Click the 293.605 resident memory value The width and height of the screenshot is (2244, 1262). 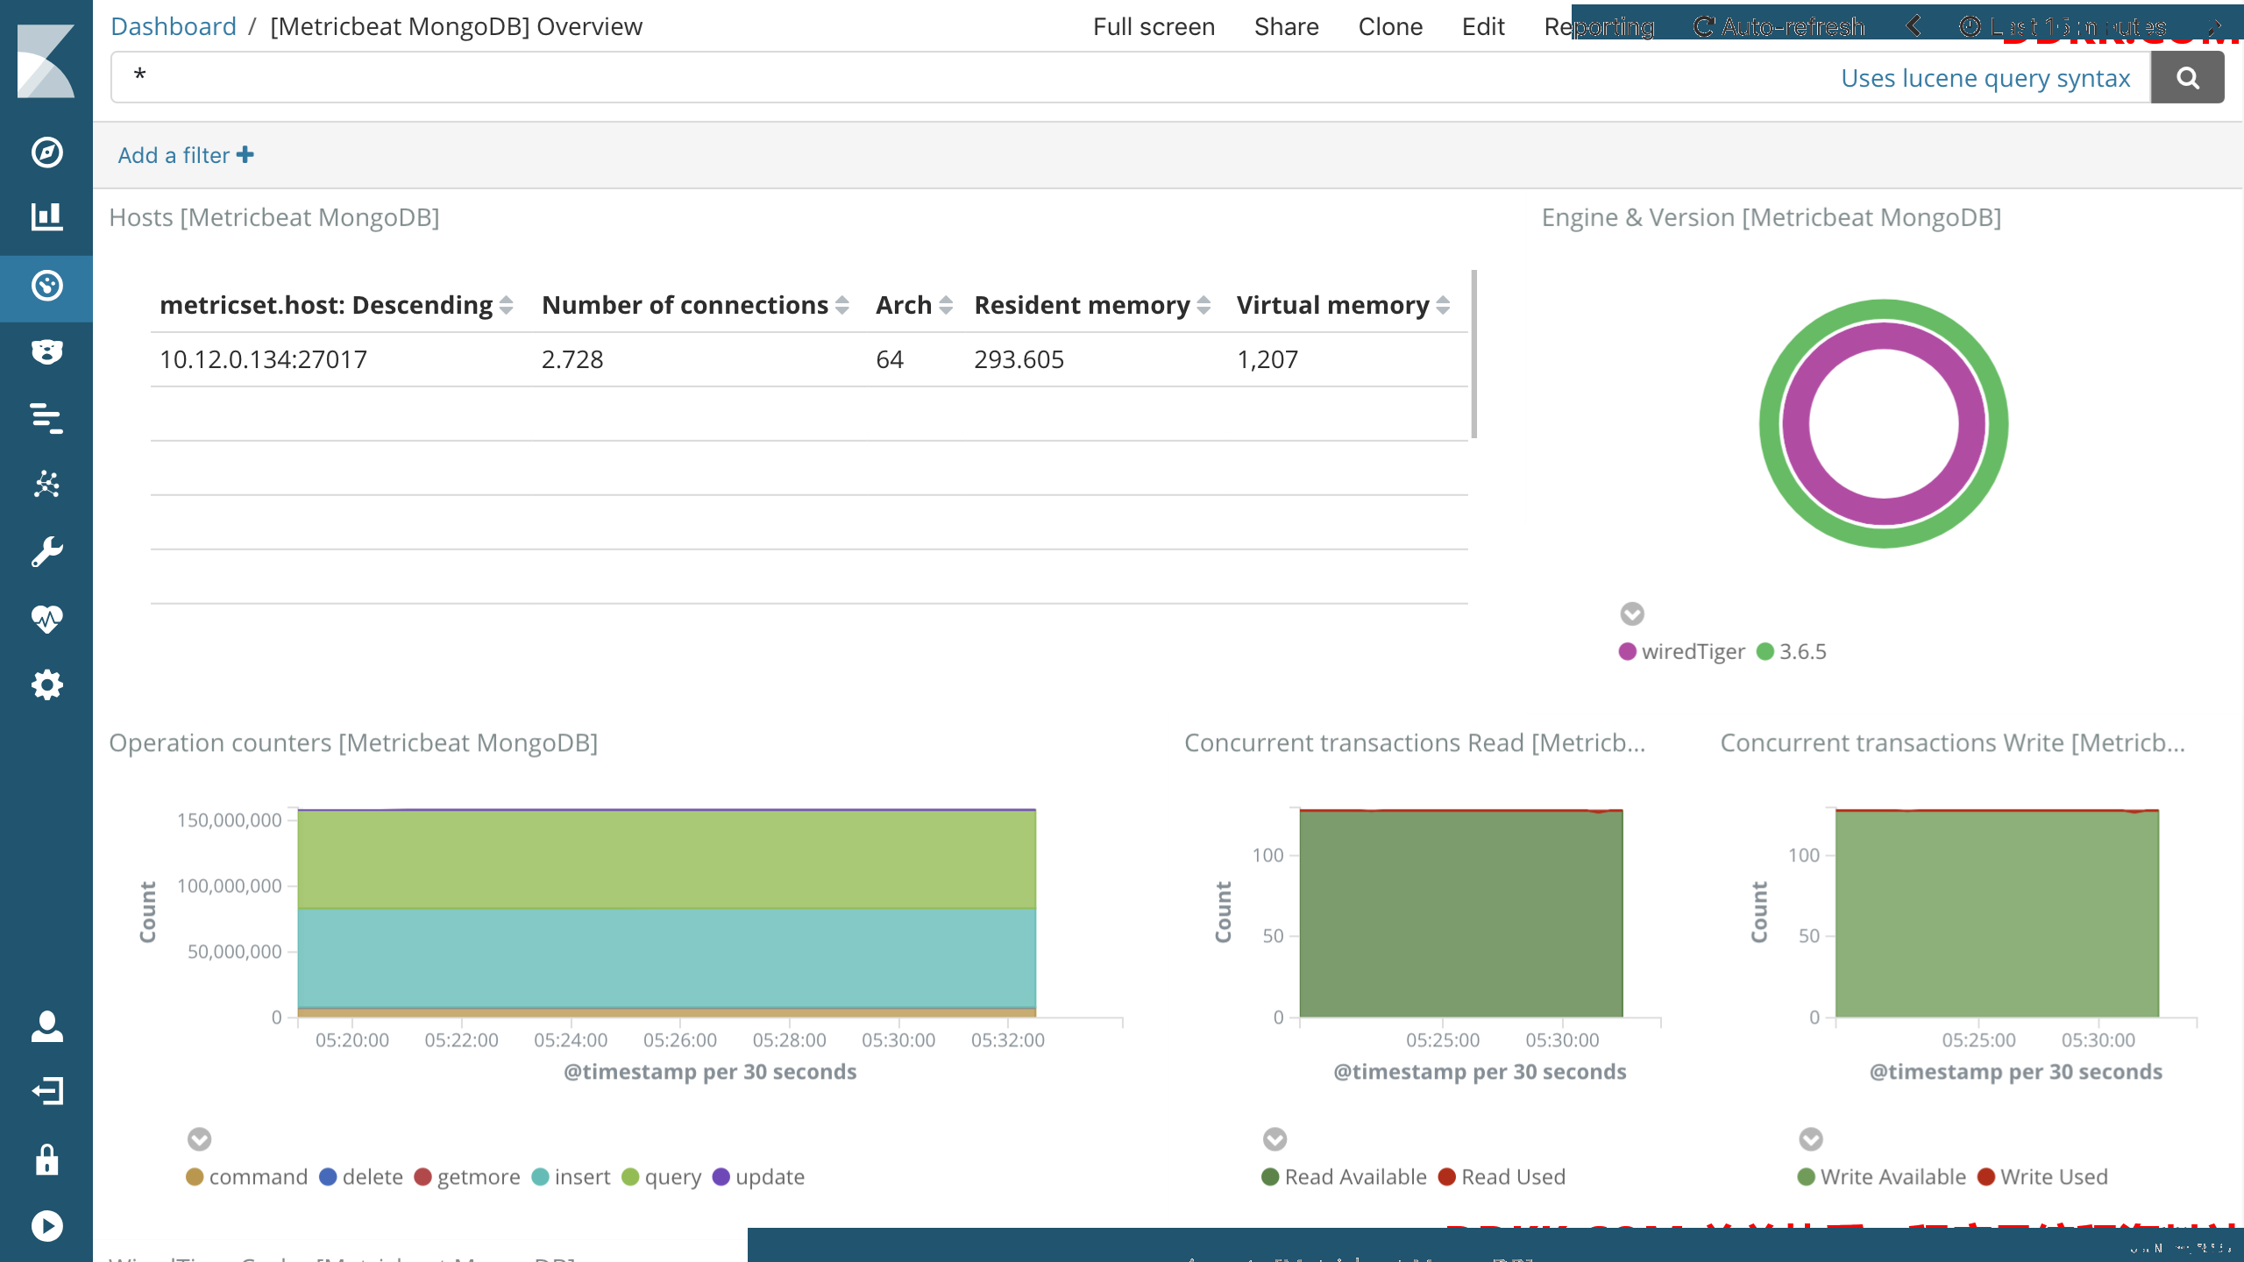1019,359
